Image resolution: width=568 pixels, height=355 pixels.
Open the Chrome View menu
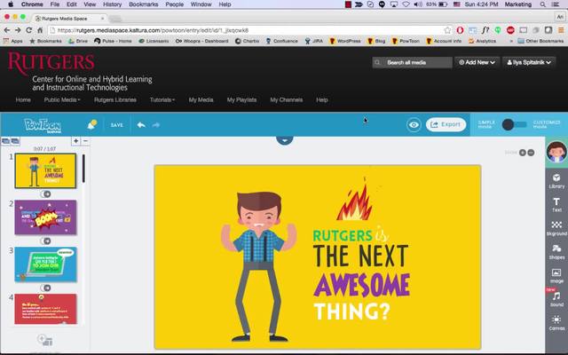tap(90, 4)
